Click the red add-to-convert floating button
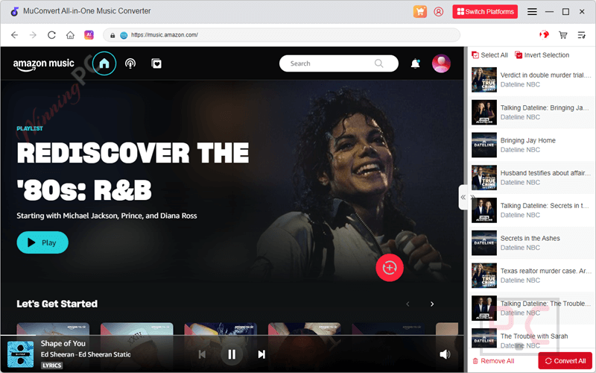Image resolution: width=596 pixels, height=373 pixels. (390, 268)
